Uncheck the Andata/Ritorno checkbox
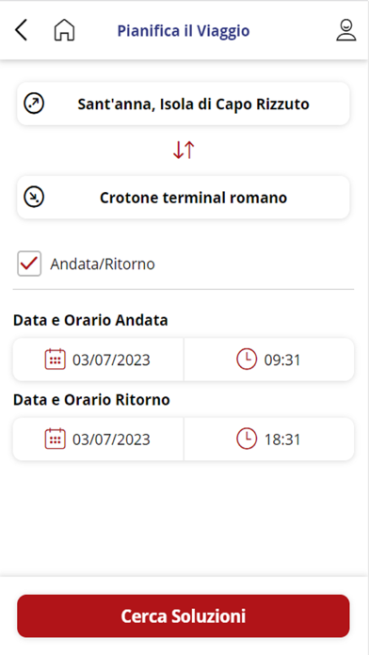369x655 pixels. click(29, 264)
